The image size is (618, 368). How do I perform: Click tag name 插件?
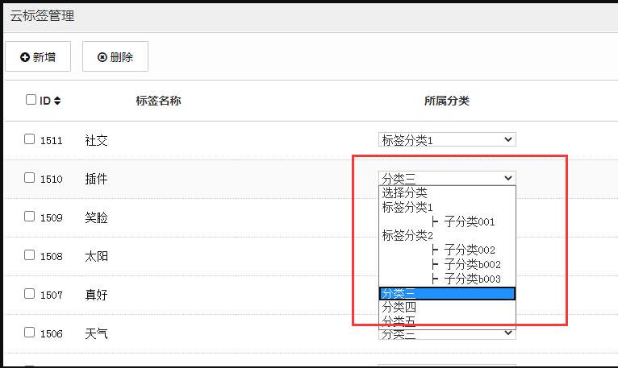96,179
